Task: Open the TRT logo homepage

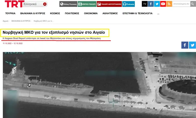Action: (x=14, y=4)
